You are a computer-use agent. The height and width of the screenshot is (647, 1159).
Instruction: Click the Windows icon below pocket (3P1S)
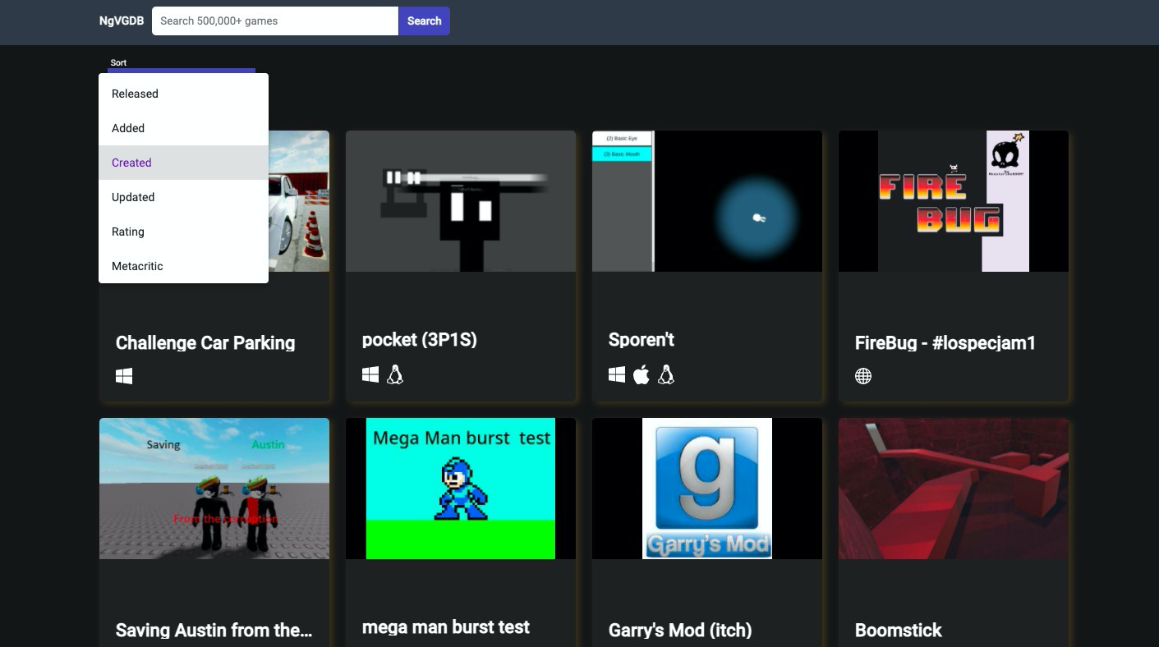[x=370, y=374]
